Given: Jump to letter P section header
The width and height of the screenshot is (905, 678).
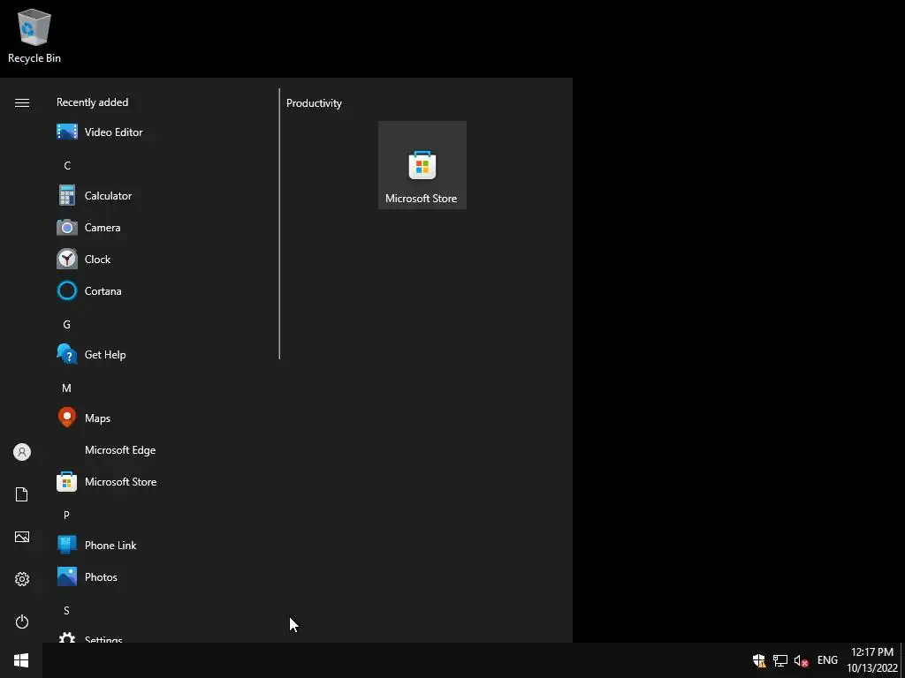Looking at the screenshot, I should point(67,515).
